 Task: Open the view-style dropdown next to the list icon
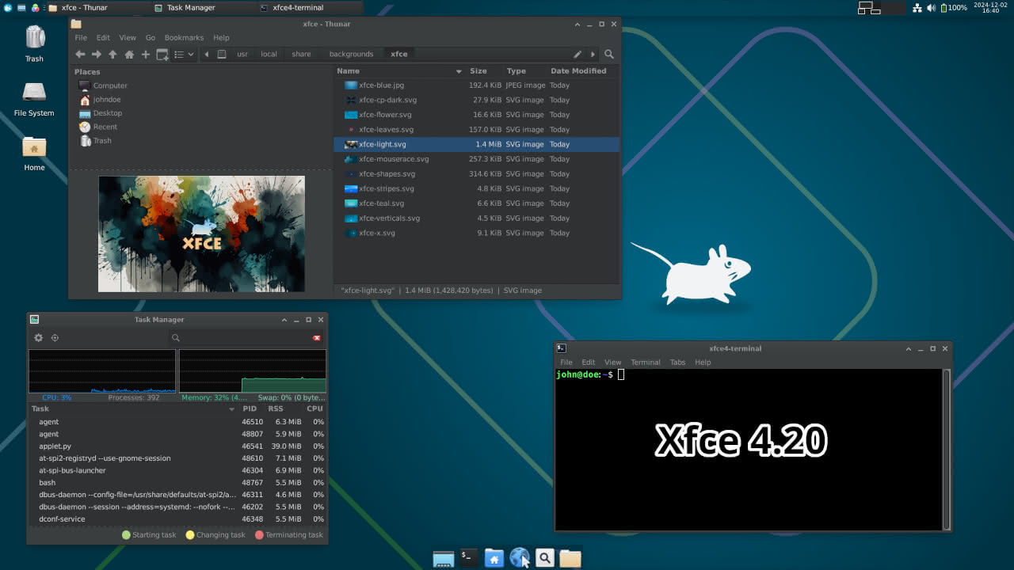click(x=190, y=54)
